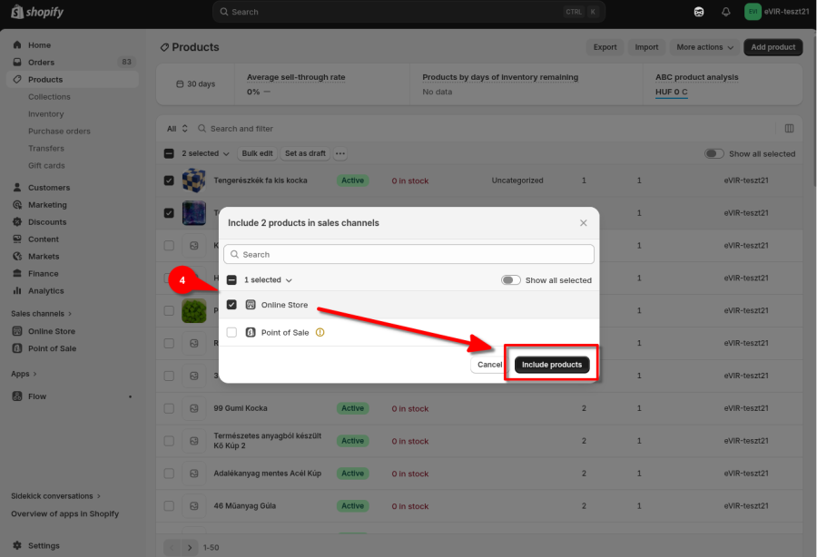
Task: Open the 30 days date range picker
Action: click(x=195, y=83)
